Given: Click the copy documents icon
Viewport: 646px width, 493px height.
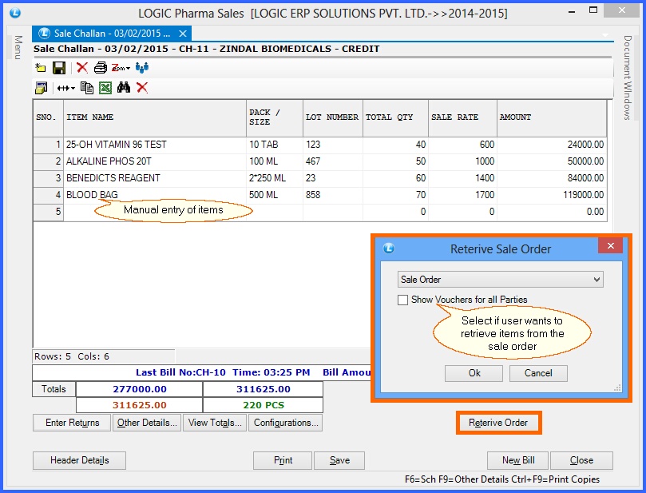Looking at the screenshot, I should (87, 87).
